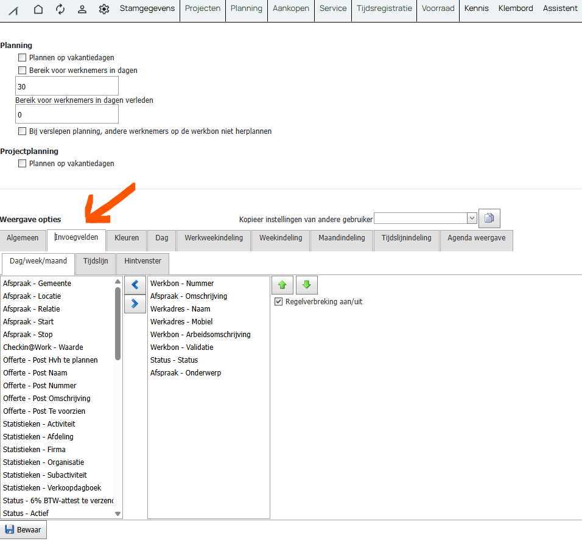Open the Planning menu
This screenshot has height=544, width=582.
pos(247,9)
